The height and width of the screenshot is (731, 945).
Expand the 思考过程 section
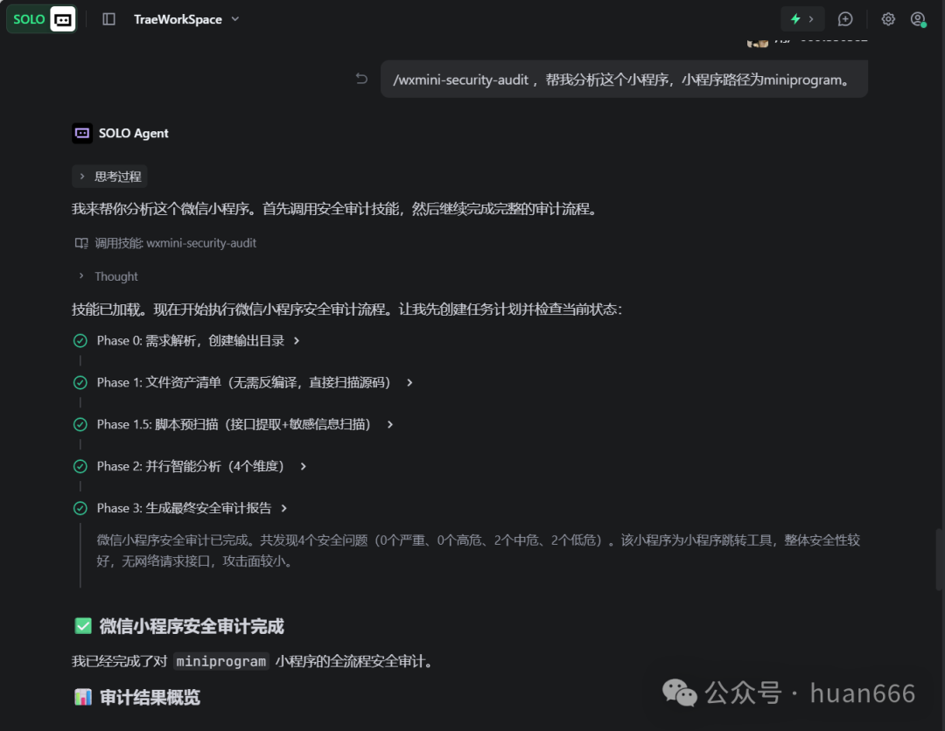tap(109, 177)
